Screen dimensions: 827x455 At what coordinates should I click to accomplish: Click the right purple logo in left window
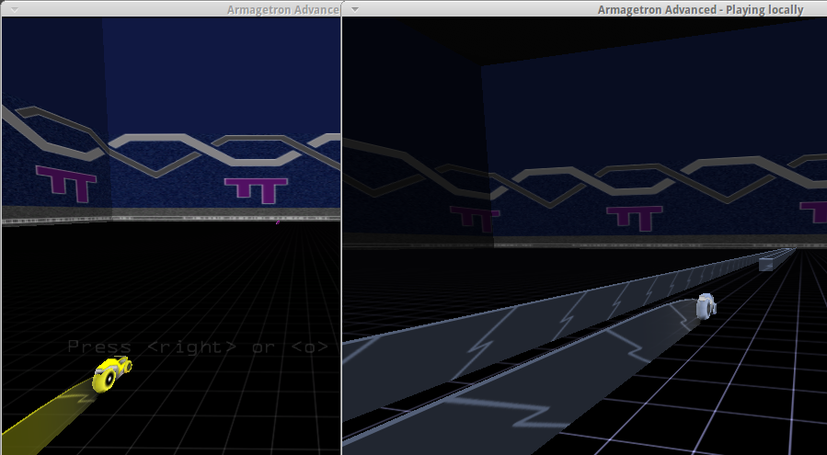(256, 188)
